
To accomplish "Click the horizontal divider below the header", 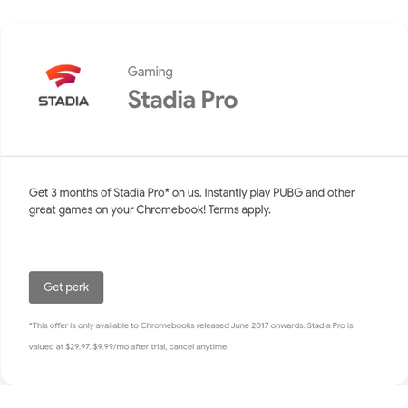I will (x=204, y=156).
